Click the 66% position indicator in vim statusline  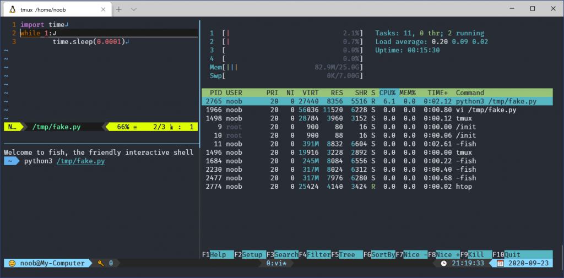(x=123, y=127)
